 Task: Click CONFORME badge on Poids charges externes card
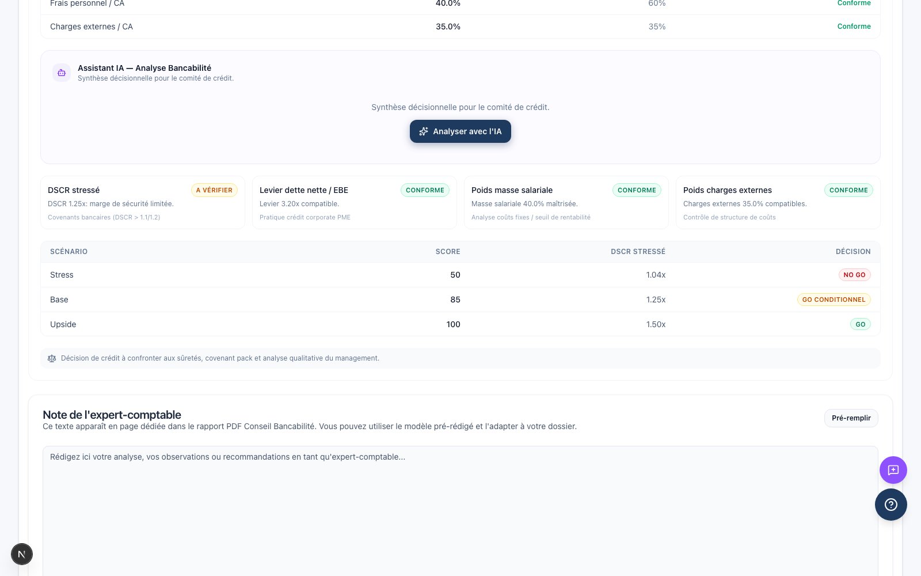tap(848, 190)
